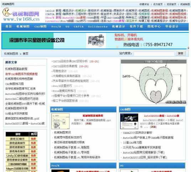191x172 pixels.
Task: Open the 机械制图 navigation menu item
Action: [23, 26]
